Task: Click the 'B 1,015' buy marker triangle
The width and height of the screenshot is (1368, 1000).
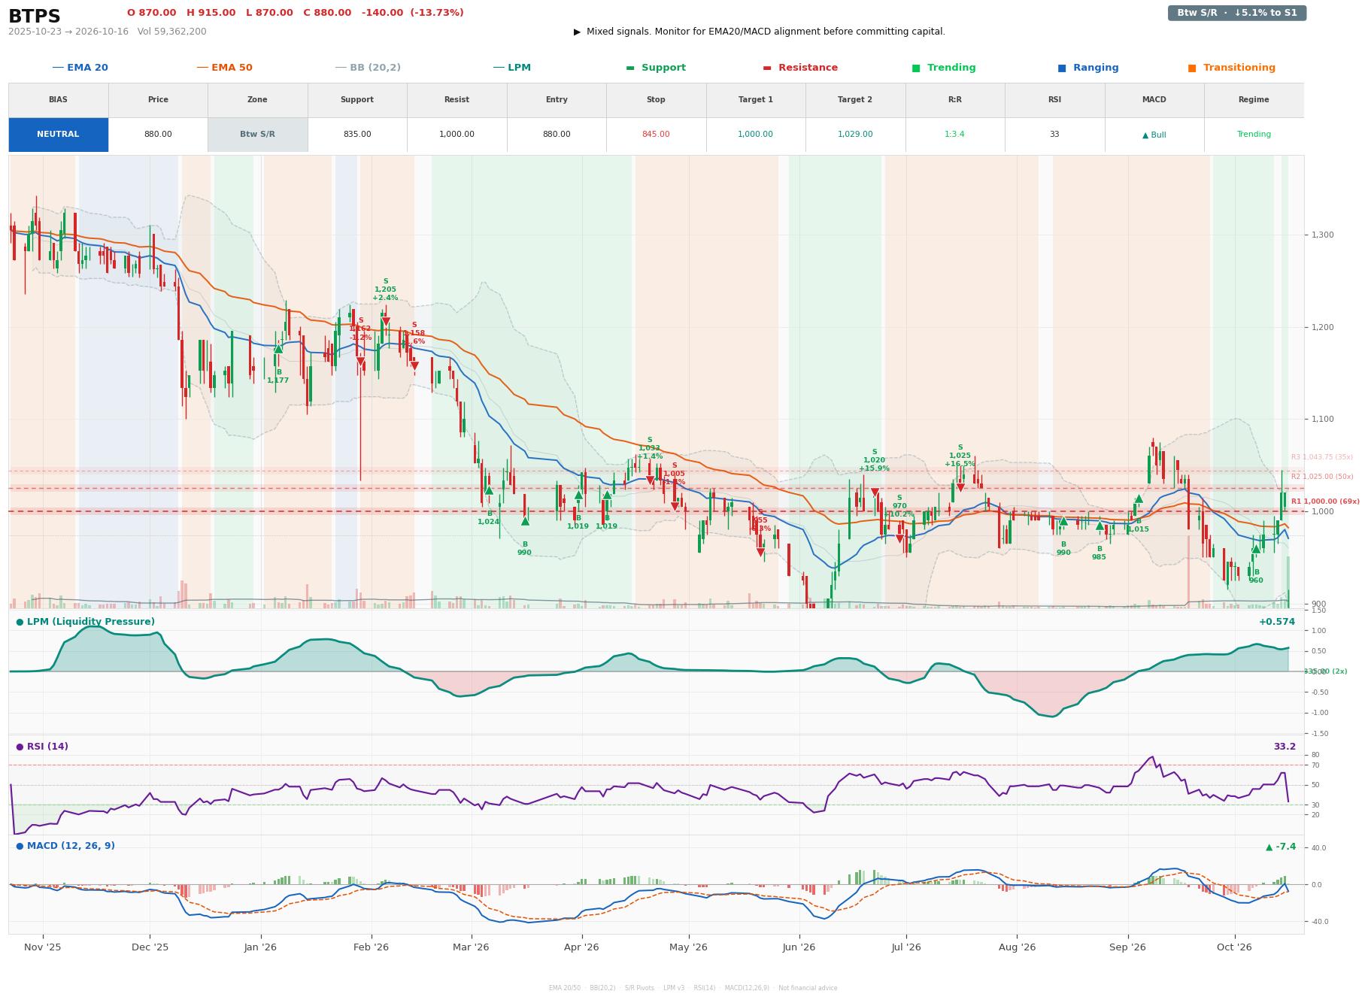Action: pos(1139,498)
